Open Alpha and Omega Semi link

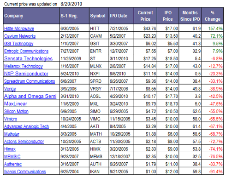pyautogui.click(x=30, y=96)
